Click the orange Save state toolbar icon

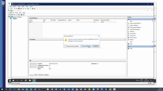pos(21,9)
